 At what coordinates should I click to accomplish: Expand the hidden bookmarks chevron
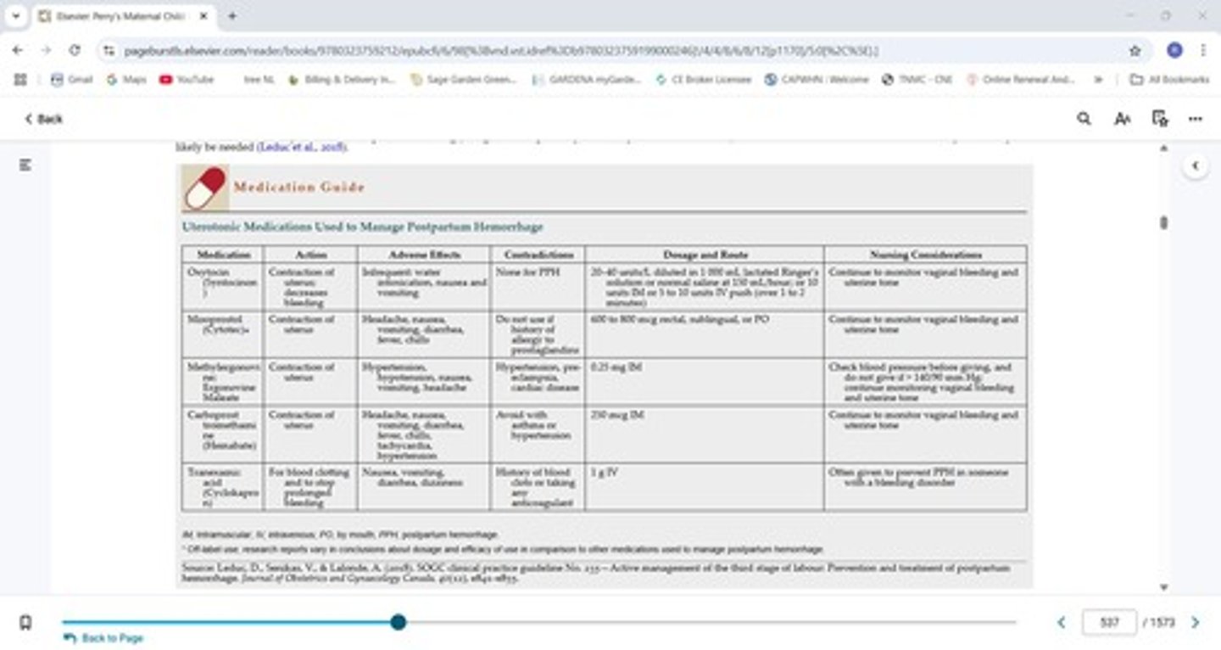[x=1098, y=79]
